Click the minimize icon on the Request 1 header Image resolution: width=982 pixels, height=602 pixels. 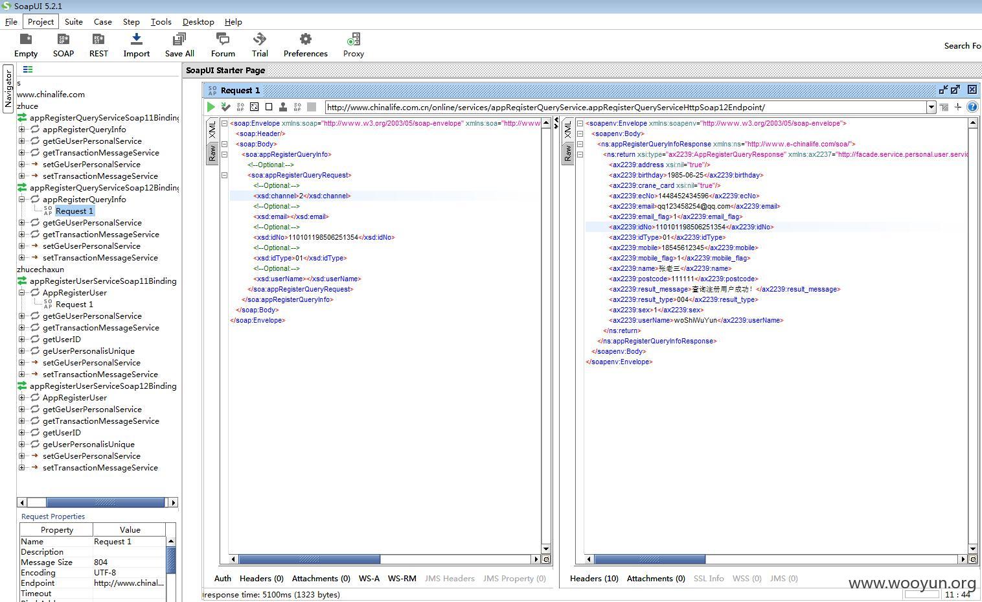pyautogui.click(x=943, y=90)
